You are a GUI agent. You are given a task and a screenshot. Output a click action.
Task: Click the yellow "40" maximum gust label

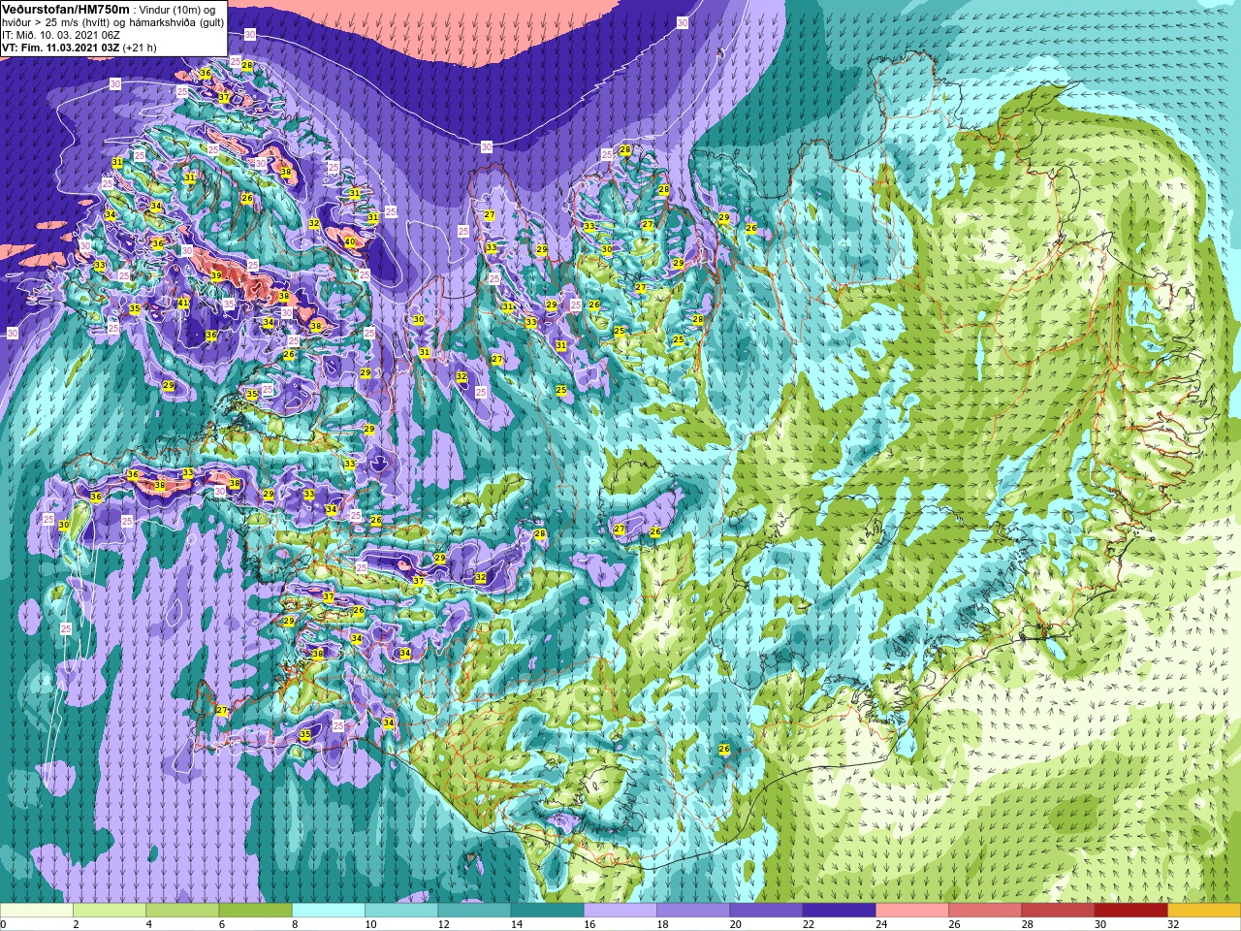tap(350, 241)
